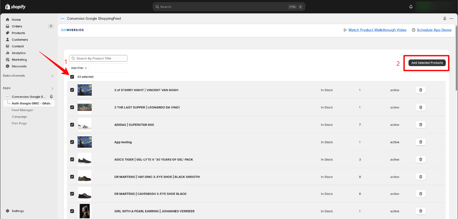This screenshot has height=219, width=458.
Task: Click the Home icon in sidebar
Action: 7,20
